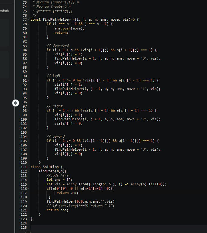Screen dimensions: 207x233
Task: Click the 'if (i - 1 >= 0' condition
Action: pos(103,141)
